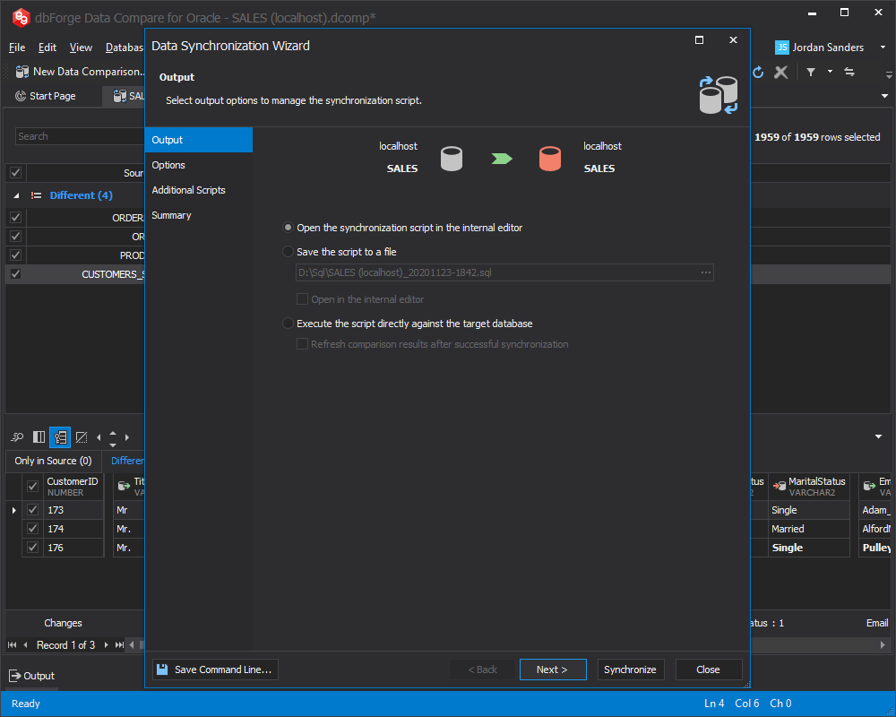Image resolution: width=896 pixels, height=717 pixels.
Task: Collapse the Different (4) group
Action: click(16, 195)
